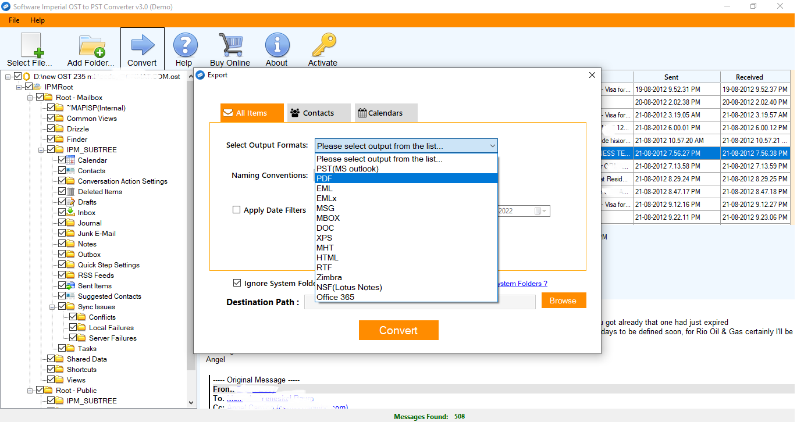The width and height of the screenshot is (797, 422).
Task: Uncheck the Common Views checkbox
Action: (x=51, y=119)
